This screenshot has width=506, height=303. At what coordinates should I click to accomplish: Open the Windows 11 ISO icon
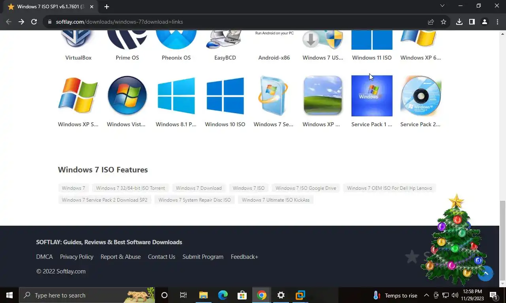coord(372,39)
